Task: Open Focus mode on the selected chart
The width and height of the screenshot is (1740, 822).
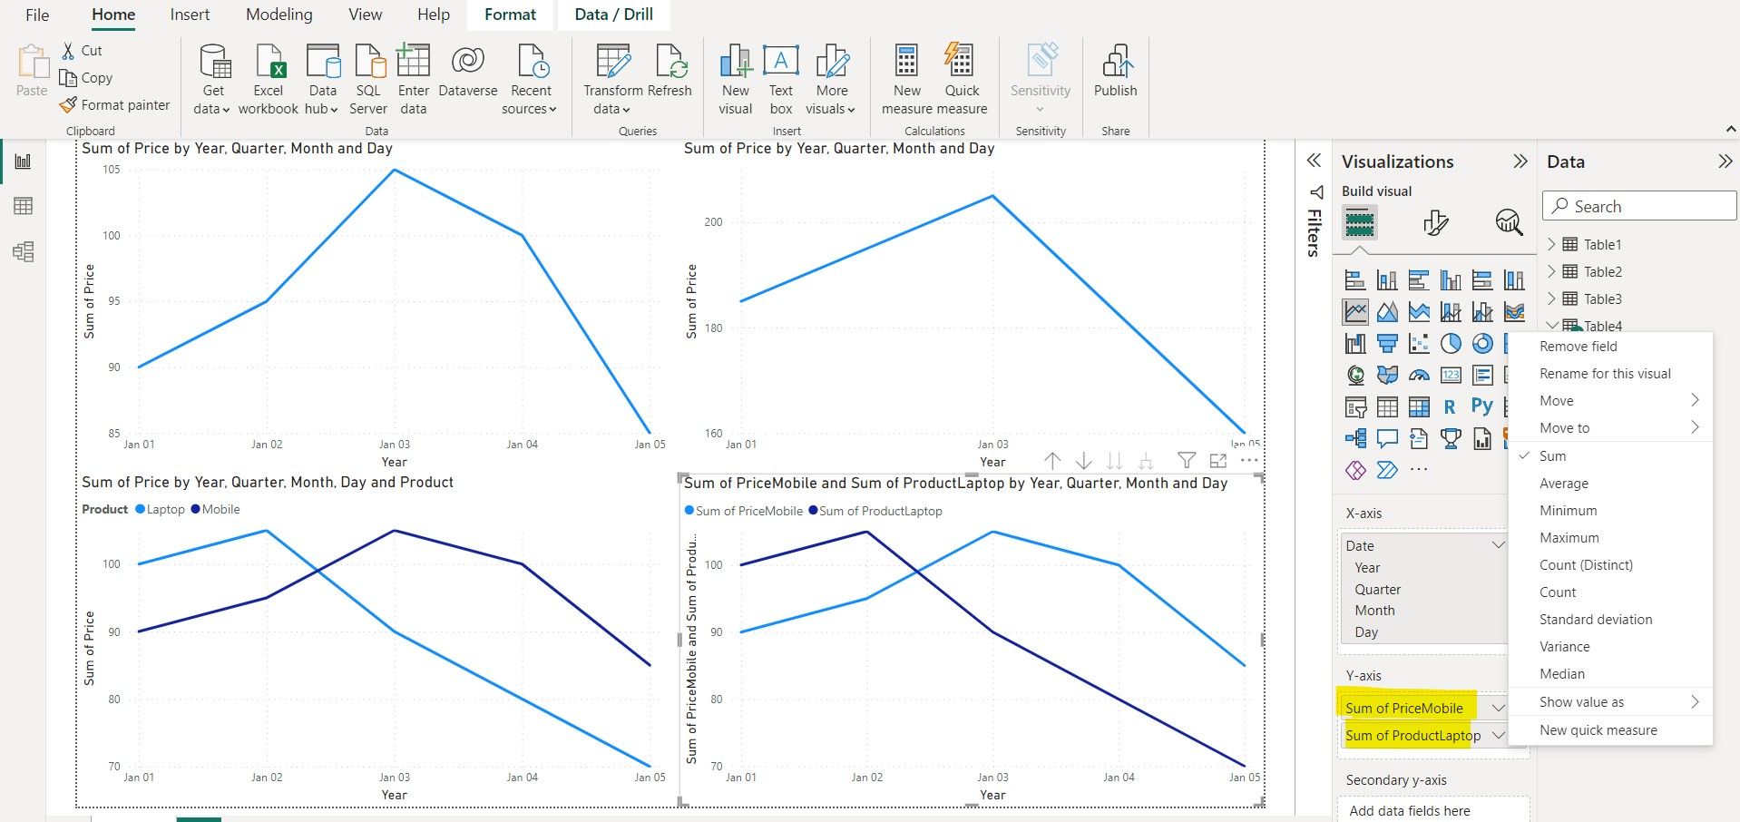Action: pos(1218,461)
